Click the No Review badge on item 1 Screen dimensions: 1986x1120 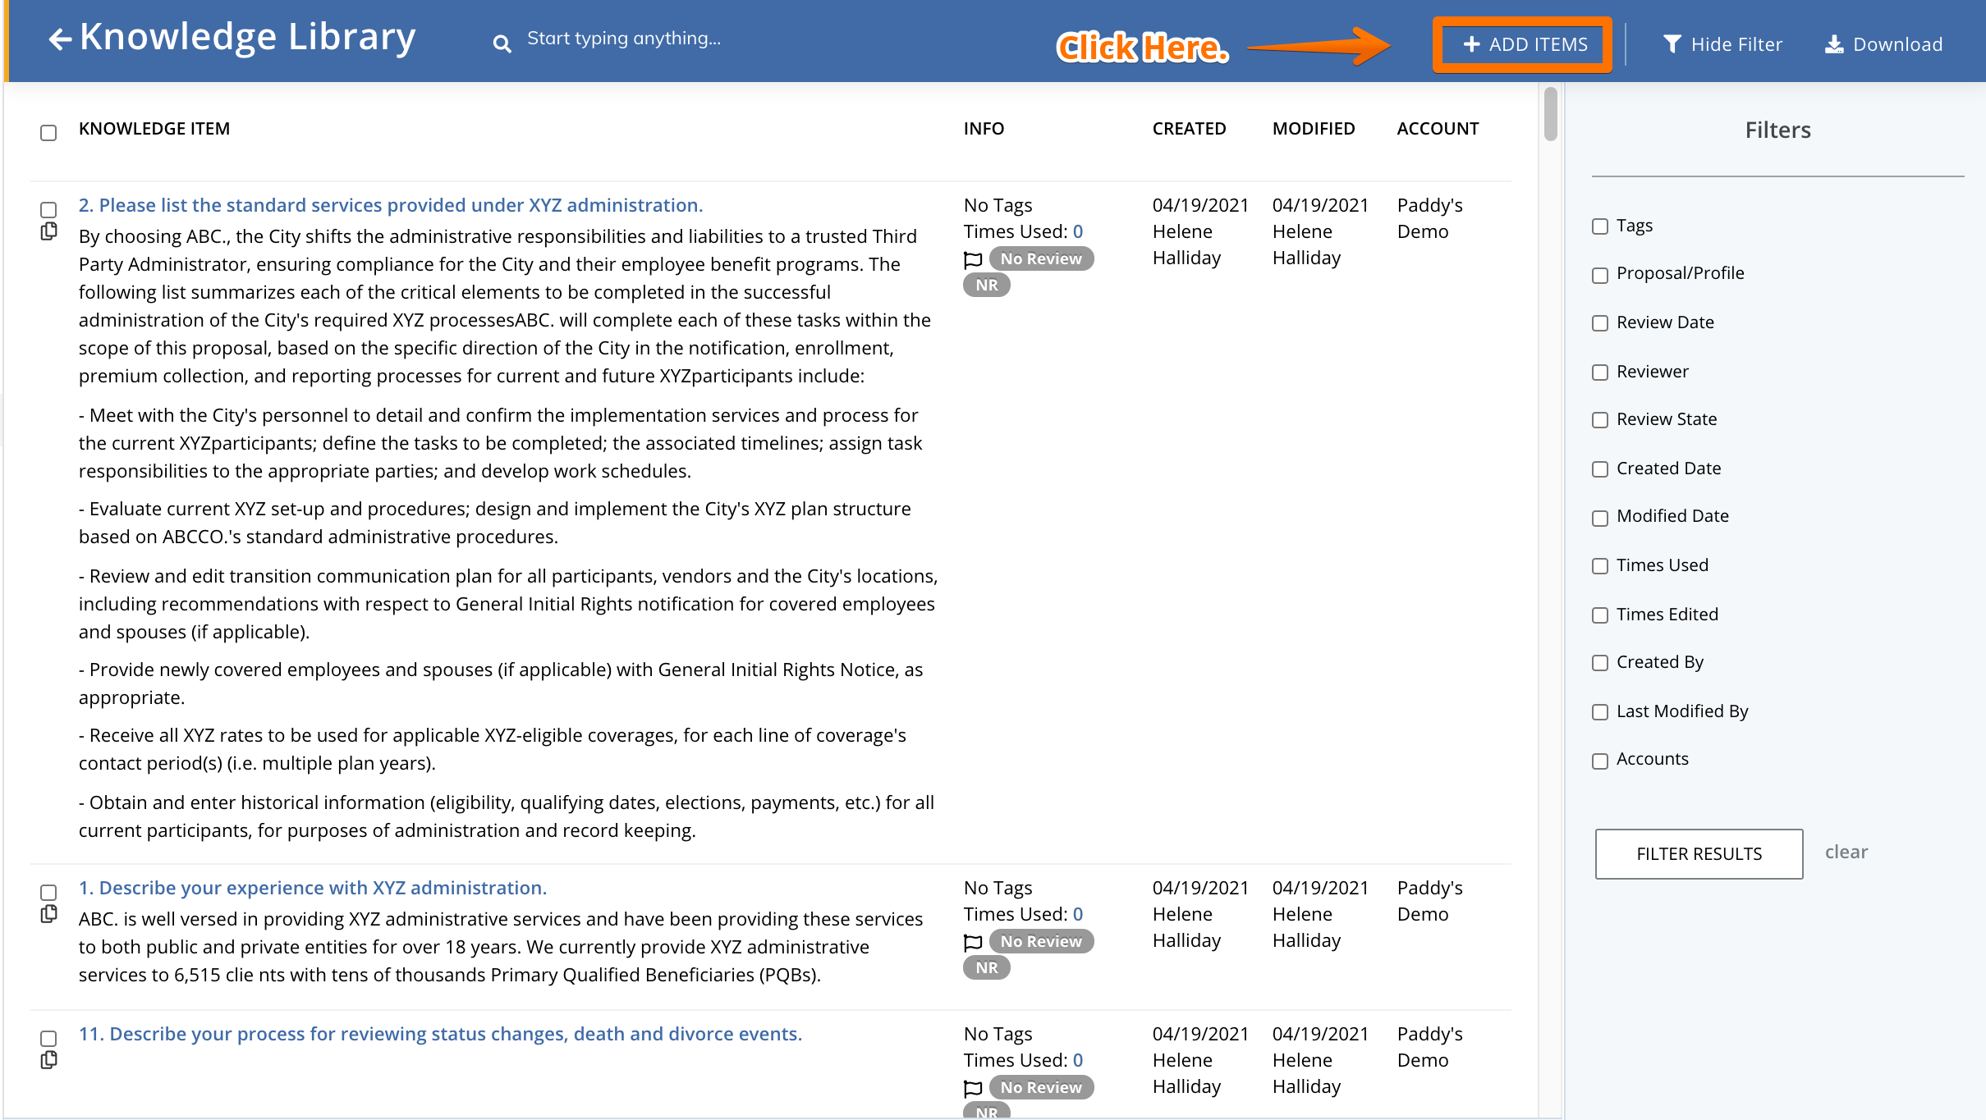coord(1041,941)
